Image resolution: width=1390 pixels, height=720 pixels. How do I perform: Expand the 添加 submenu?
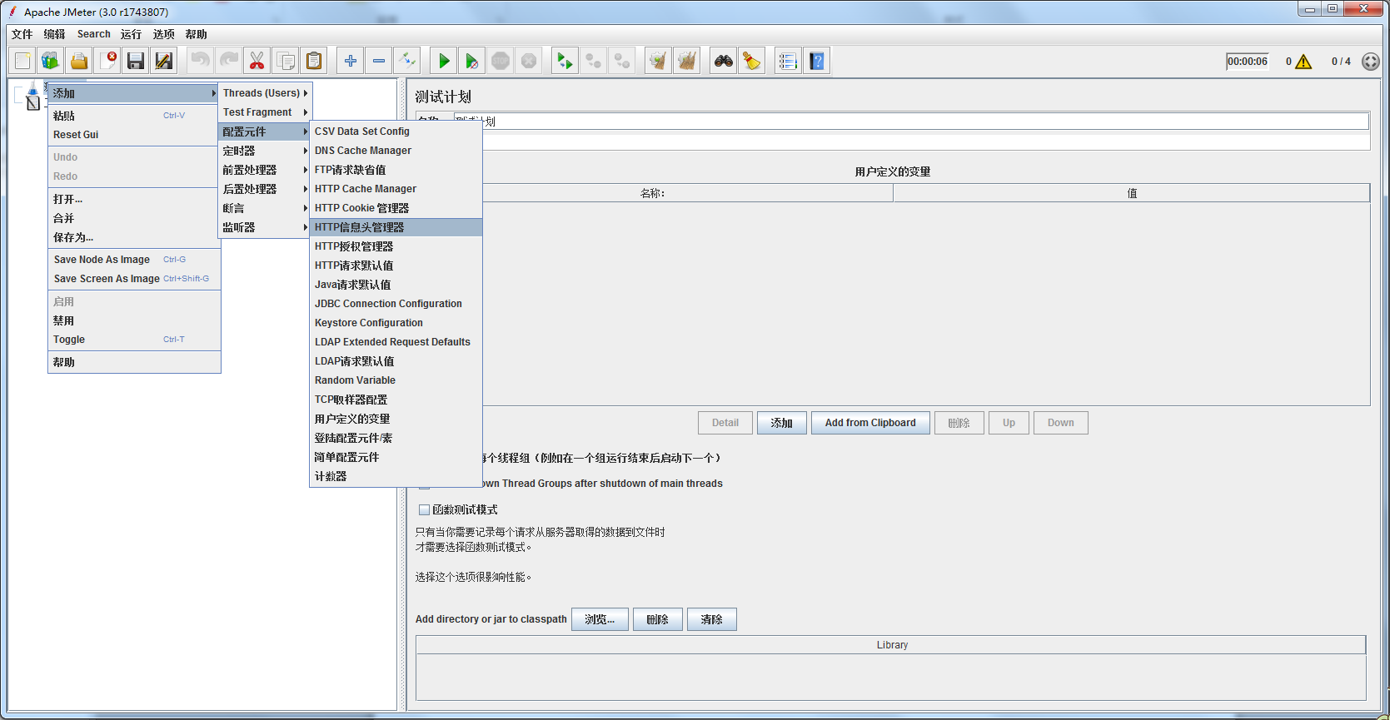click(134, 93)
